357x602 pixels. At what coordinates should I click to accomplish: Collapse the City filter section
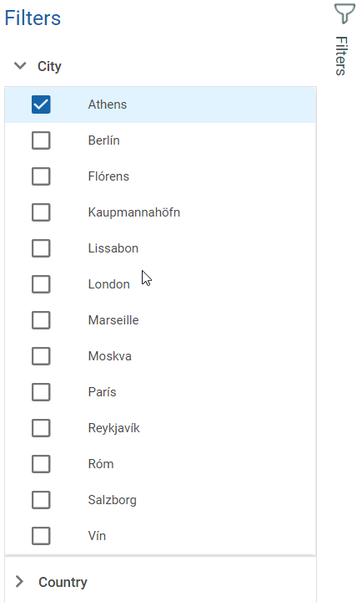[20, 66]
